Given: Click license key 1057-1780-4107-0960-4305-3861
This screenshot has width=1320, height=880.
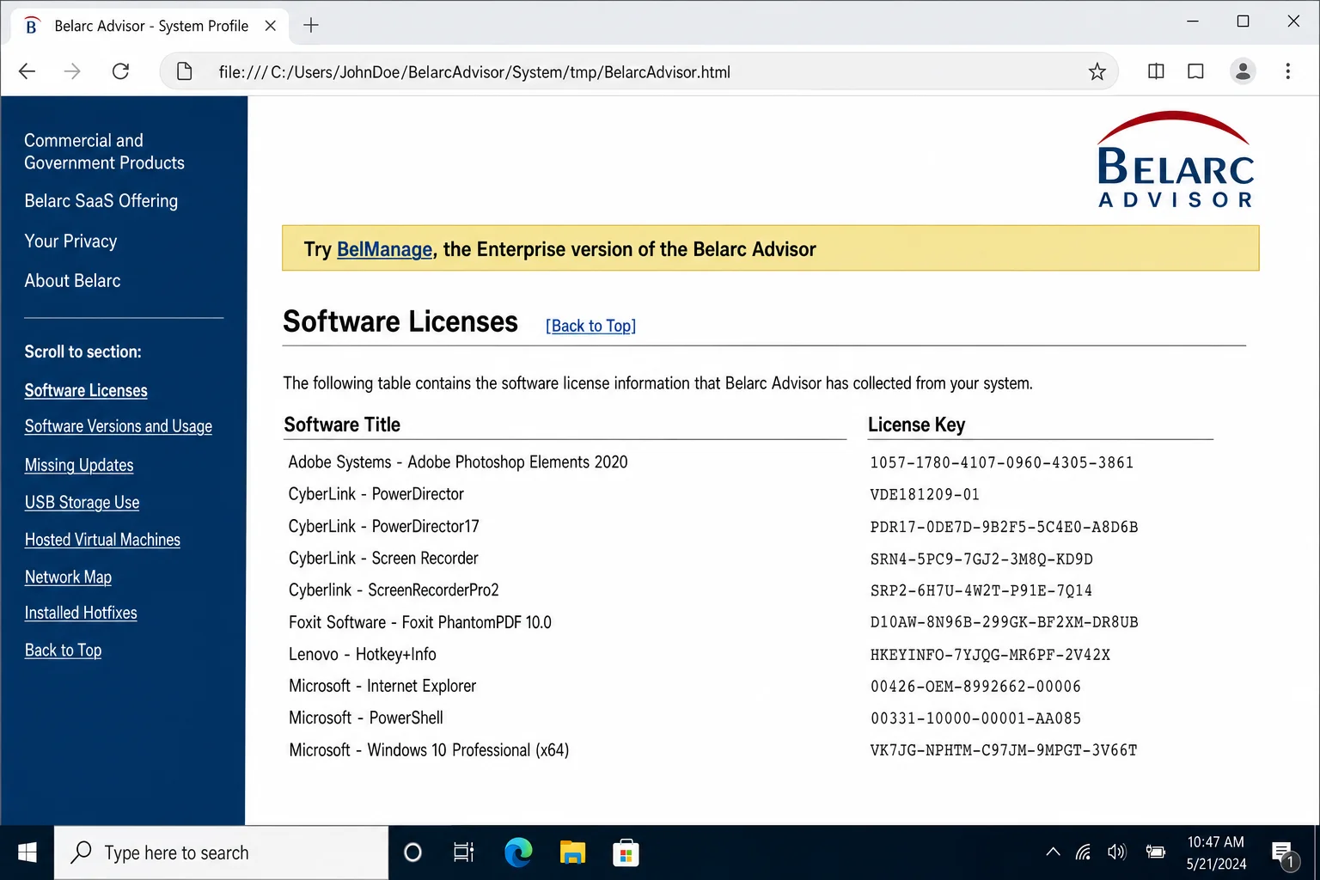Looking at the screenshot, I should 1001,462.
